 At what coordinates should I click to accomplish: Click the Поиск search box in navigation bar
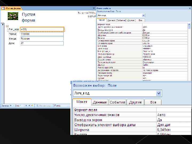(62, 106)
